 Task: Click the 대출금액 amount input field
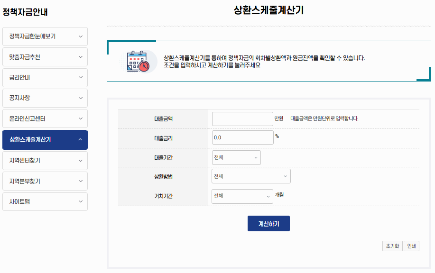[243, 118]
